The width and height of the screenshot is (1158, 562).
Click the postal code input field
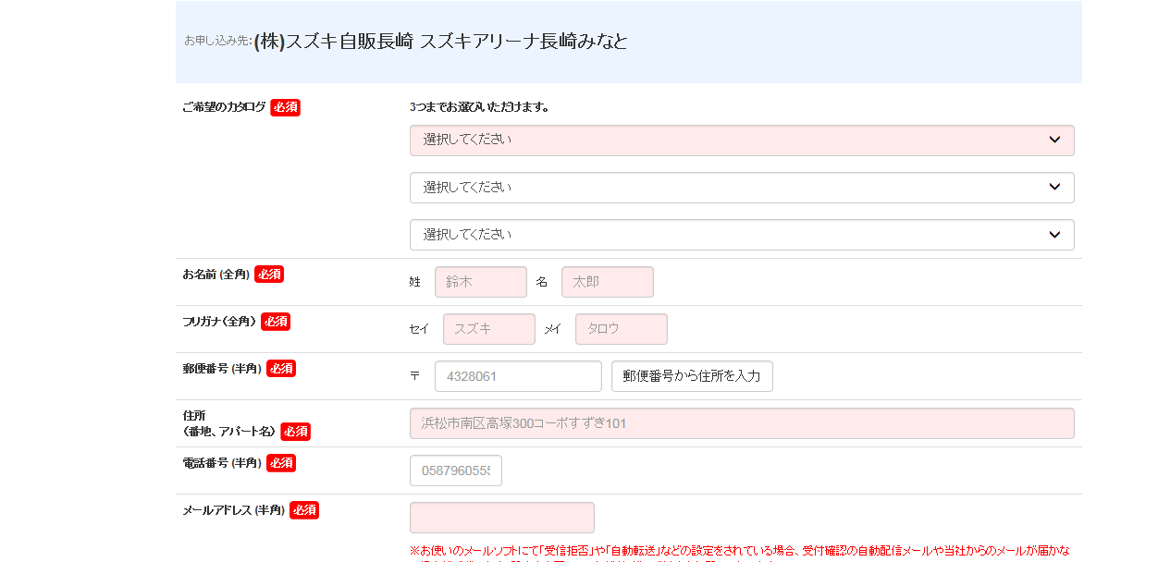(x=518, y=376)
